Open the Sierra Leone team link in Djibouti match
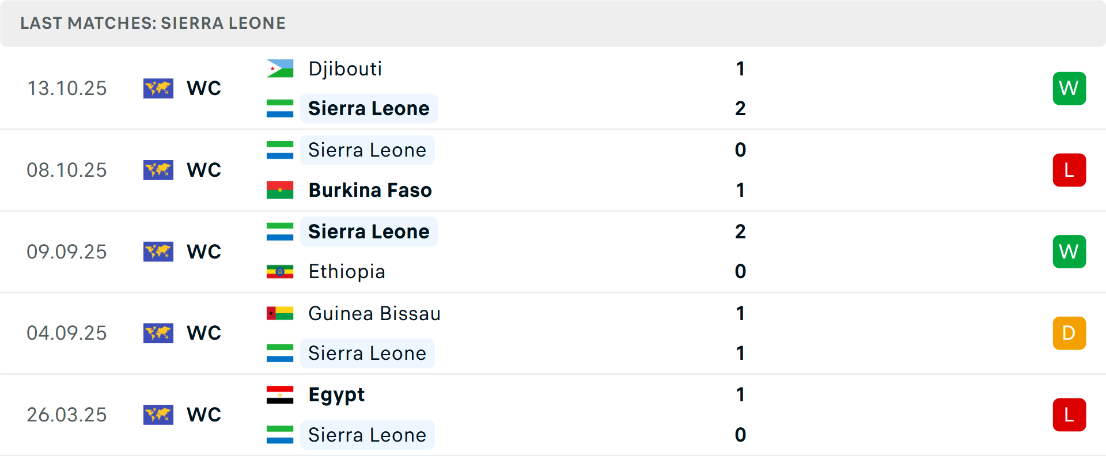The image size is (1106, 456). point(369,108)
